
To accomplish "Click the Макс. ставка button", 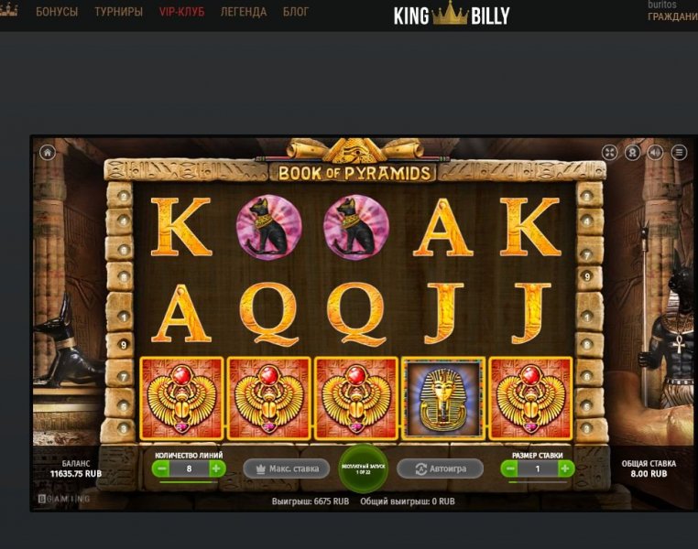I will (x=286, y=468).
